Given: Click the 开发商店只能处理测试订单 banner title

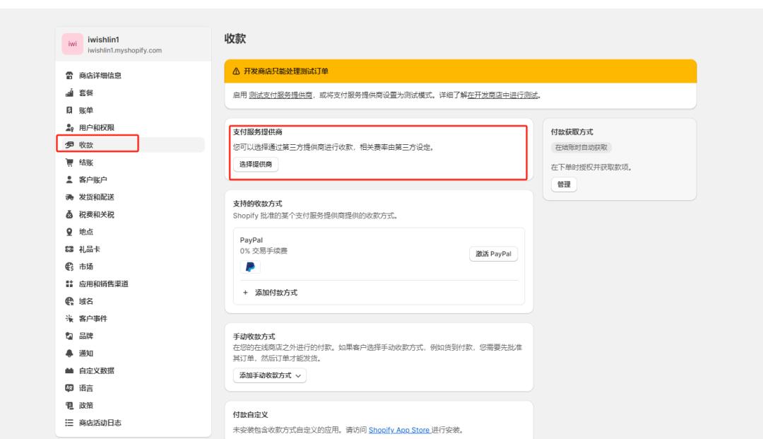Looking at the screenshot, I should coord(286,71).
